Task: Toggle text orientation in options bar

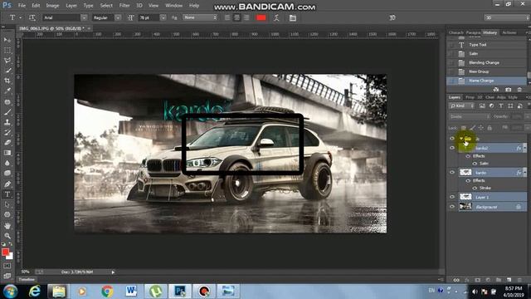Action: (x=32, y=17)
